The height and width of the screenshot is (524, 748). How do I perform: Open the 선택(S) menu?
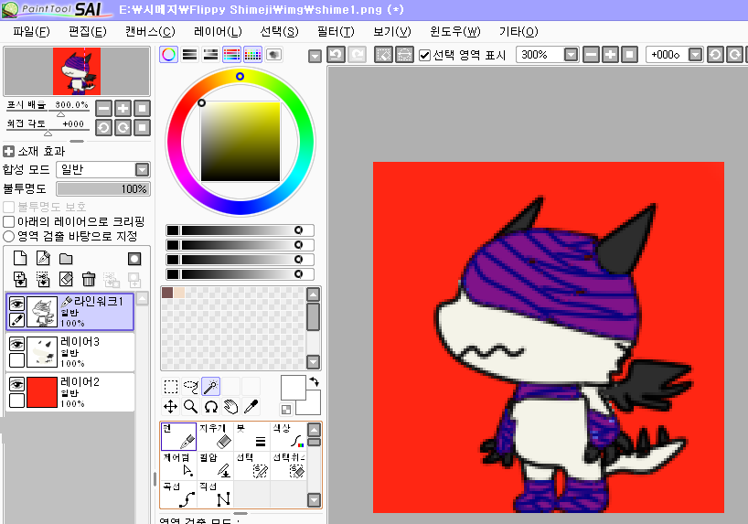tap(279, 32)
